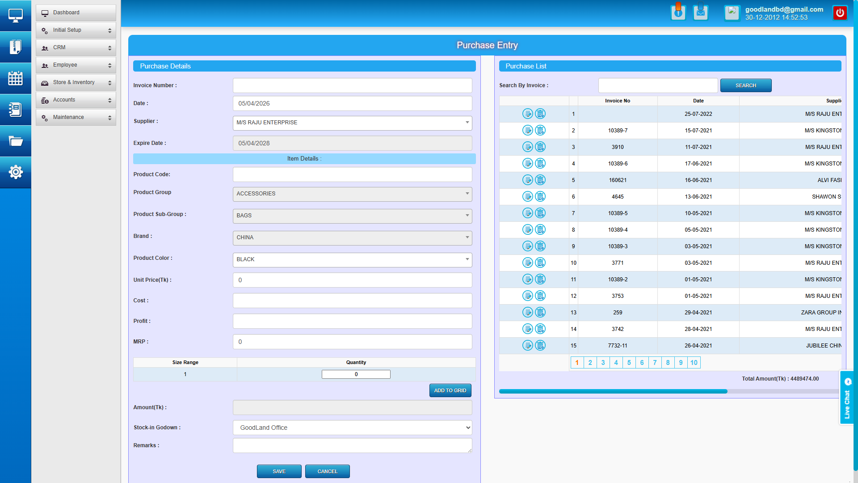Delete the purchase entry for invoice 160621
Screen dimensions: 858x483
(541, 180)
